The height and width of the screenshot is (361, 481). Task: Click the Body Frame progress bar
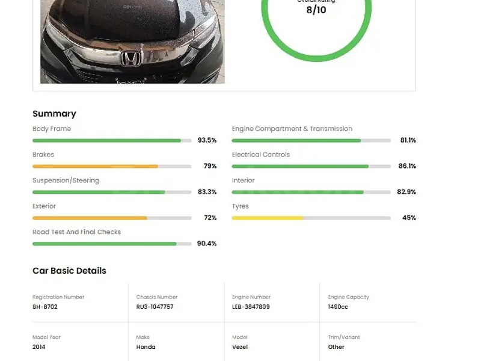[x=112, y=140]
